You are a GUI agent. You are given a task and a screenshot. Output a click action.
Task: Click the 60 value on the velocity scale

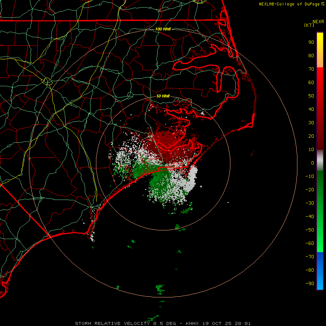tap(311, 83)
